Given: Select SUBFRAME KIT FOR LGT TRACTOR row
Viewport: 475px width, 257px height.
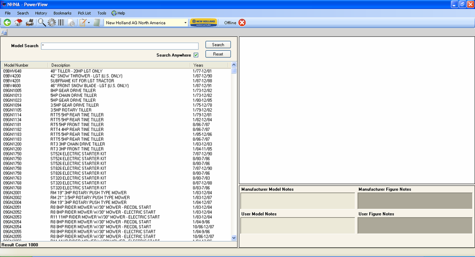Looking at the screenshot, I should tap(116, 81).
